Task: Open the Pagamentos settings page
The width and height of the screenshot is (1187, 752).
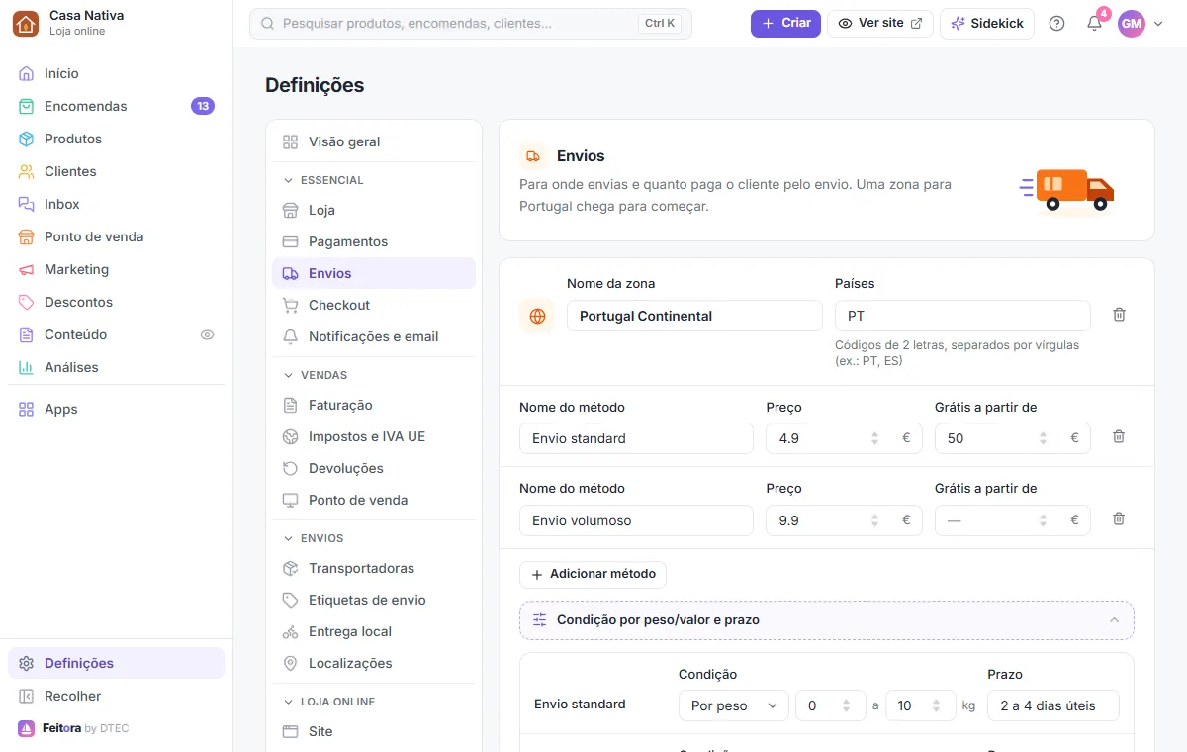Action: tap(374, 241)
